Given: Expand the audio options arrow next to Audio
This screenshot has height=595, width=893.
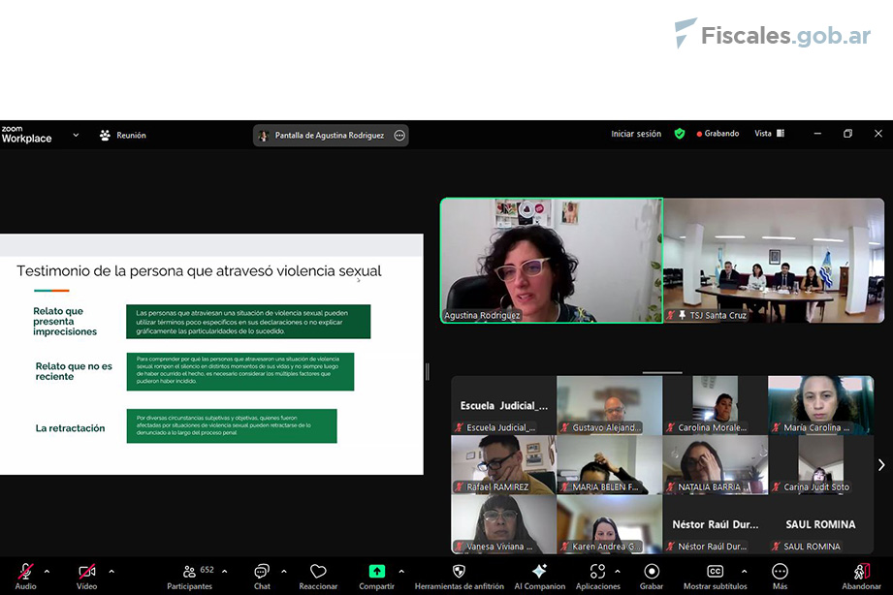Looking at the screenshot, I should click(47, 571).
